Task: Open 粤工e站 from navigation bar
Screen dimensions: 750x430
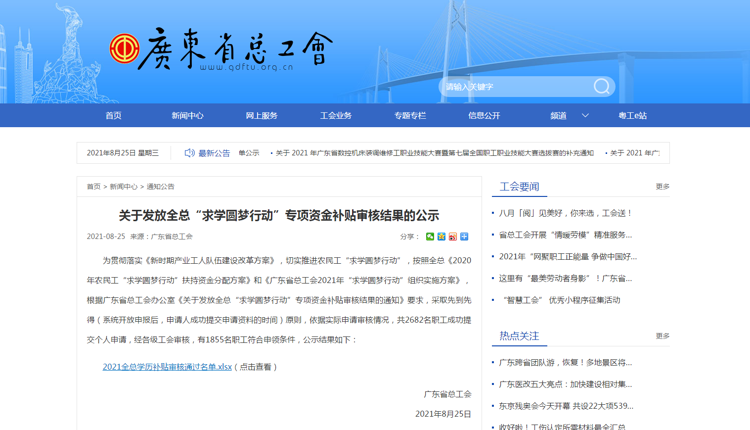Action: 632,115
